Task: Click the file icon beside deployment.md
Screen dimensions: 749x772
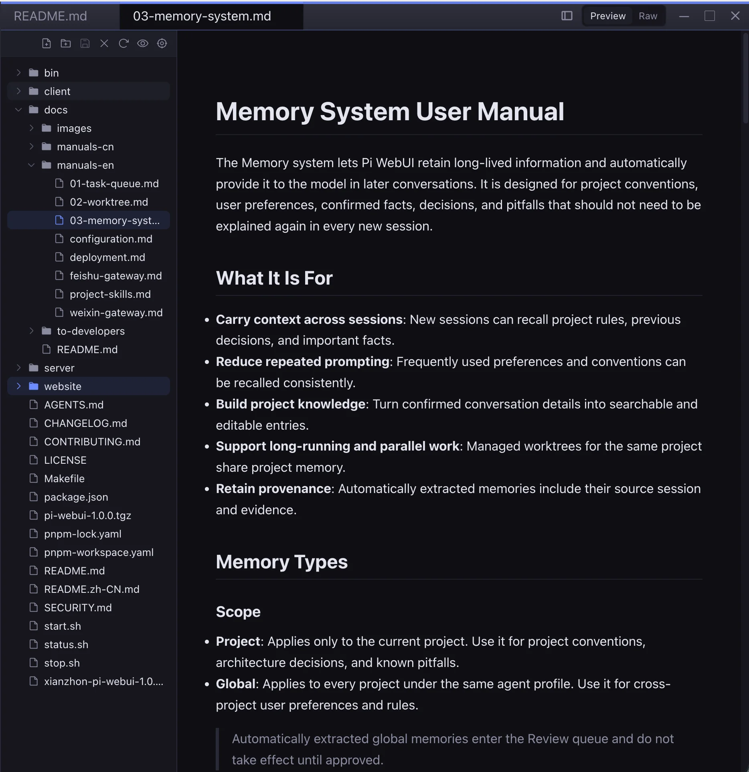Action: tap(59, 257)
